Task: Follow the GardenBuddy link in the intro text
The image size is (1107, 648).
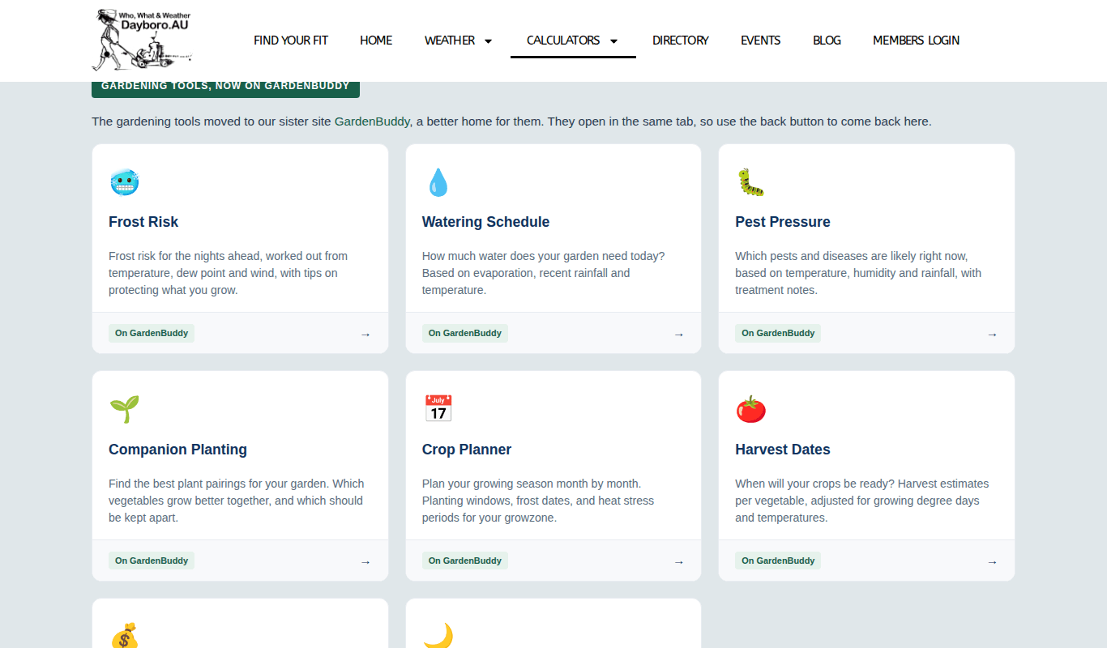Action: point(372,122)
